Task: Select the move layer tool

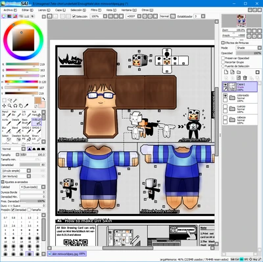Action: point(4,106)
